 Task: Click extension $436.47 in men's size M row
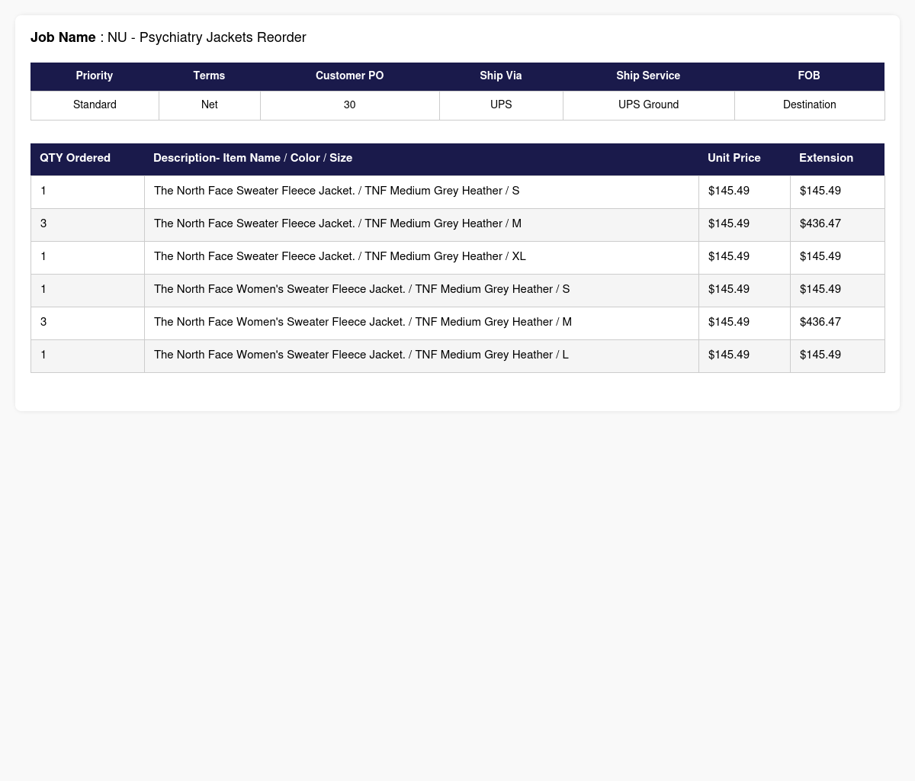[837, 225]
